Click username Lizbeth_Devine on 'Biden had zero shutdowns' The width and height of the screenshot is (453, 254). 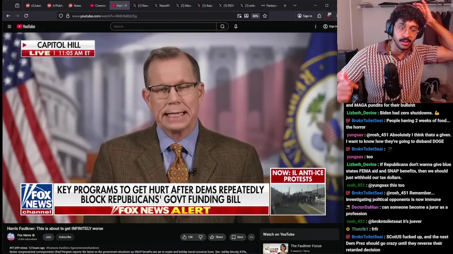tap(361, 113)
